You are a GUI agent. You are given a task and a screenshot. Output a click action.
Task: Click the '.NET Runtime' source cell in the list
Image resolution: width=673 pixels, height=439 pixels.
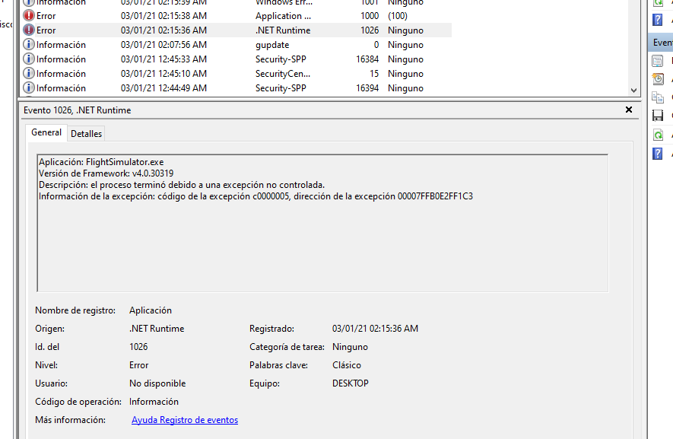283,30
